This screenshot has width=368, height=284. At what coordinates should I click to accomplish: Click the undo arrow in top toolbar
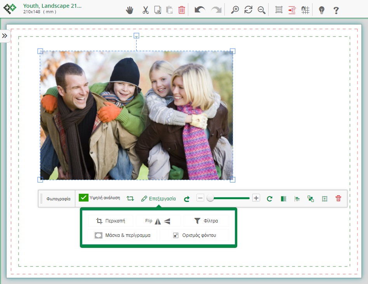(x=200, y=10)
